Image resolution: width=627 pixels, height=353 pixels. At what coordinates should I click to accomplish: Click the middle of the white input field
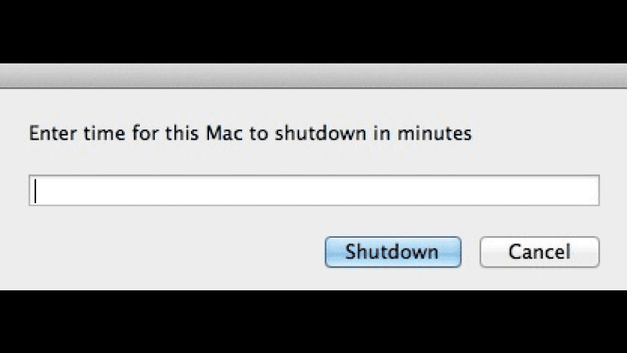pos(314,190)
